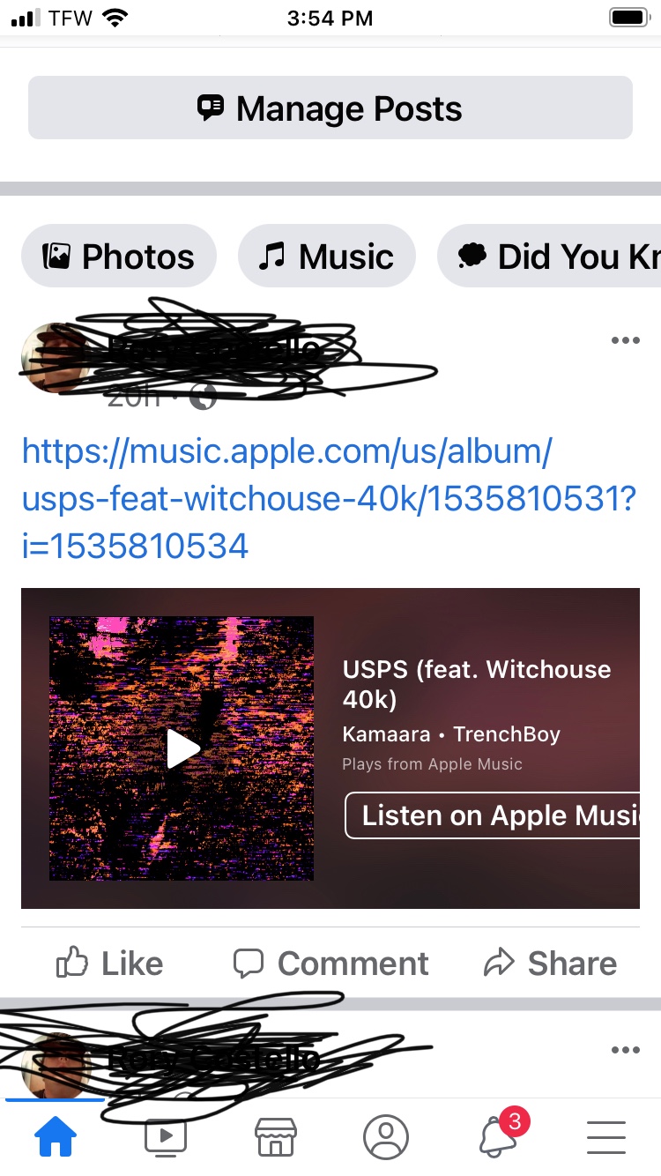This screenshot has width=661, height=1176.
Task: Open the first post's three-dot options menu
Action: [x=625, y=340]
